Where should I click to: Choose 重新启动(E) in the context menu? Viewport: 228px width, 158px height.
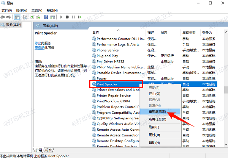(x=151, y=111)
